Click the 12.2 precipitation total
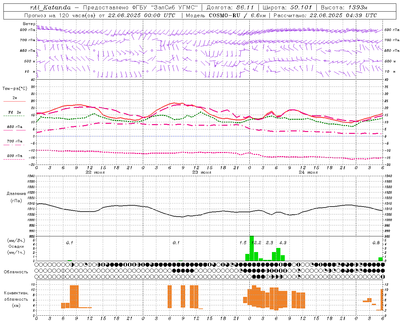 256,243
